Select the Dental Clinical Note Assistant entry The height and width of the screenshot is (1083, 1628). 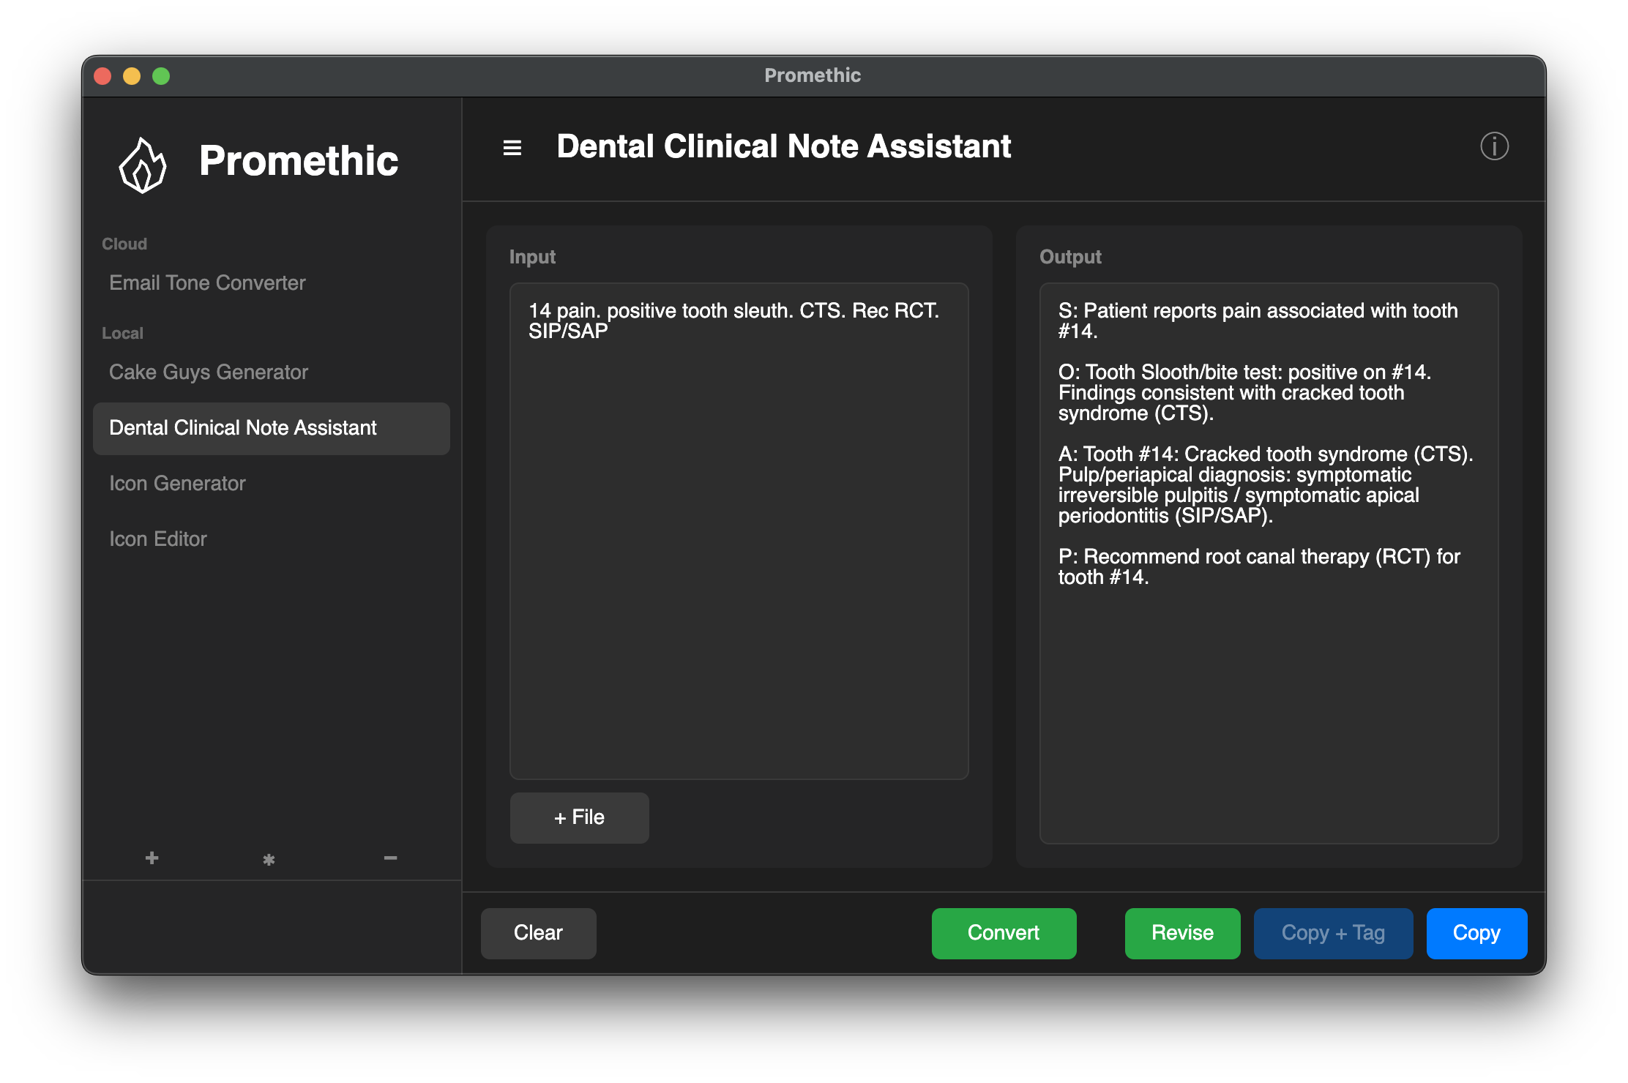[x=243, y=427]
